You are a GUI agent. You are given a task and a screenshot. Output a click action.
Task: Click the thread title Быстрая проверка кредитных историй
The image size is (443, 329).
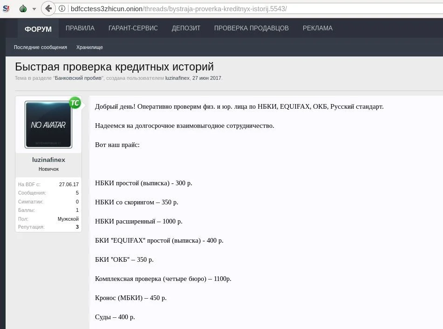[x=115, y=67]
